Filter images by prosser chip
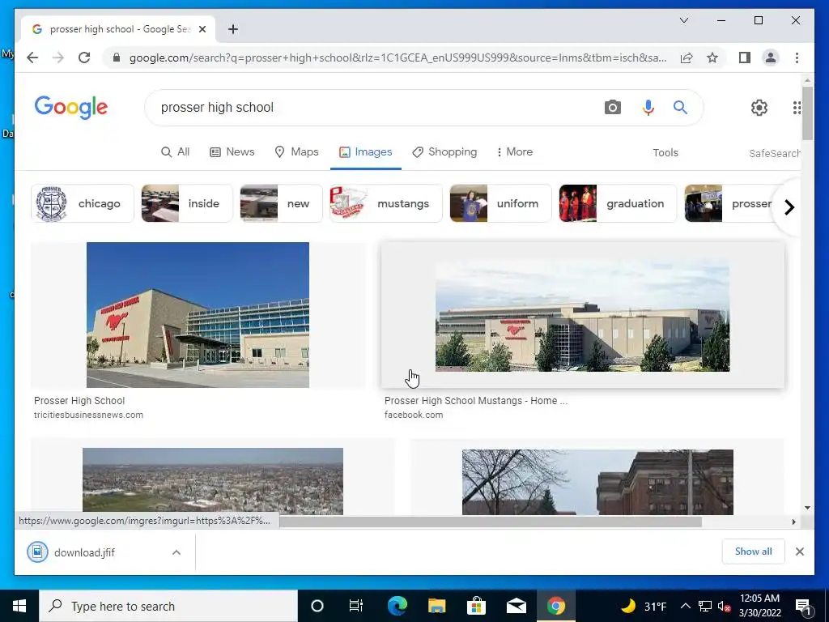 729,203
